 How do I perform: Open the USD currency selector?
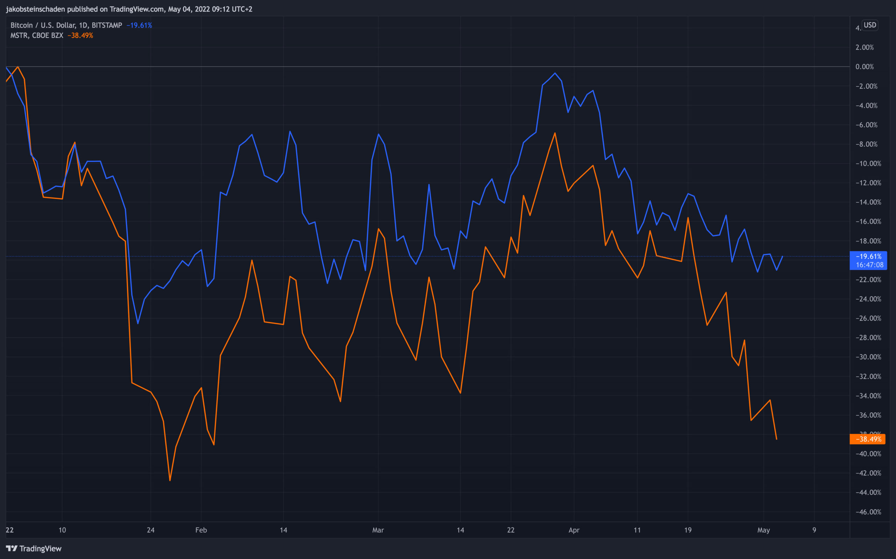[869, 25]
